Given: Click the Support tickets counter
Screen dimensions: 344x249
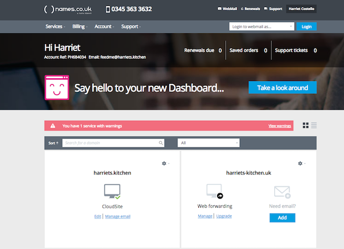Looking at the screenshot, I should 296,50.
